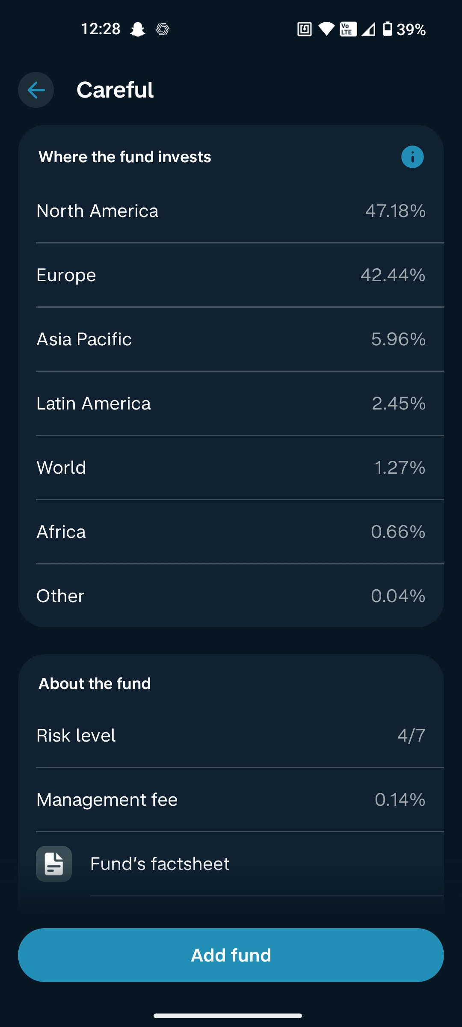Image resolution: width=462 pixels, height=1027 pixels.
Task: Open the info icon beside Where the fund invests
Action: click(x=412, y=157)
